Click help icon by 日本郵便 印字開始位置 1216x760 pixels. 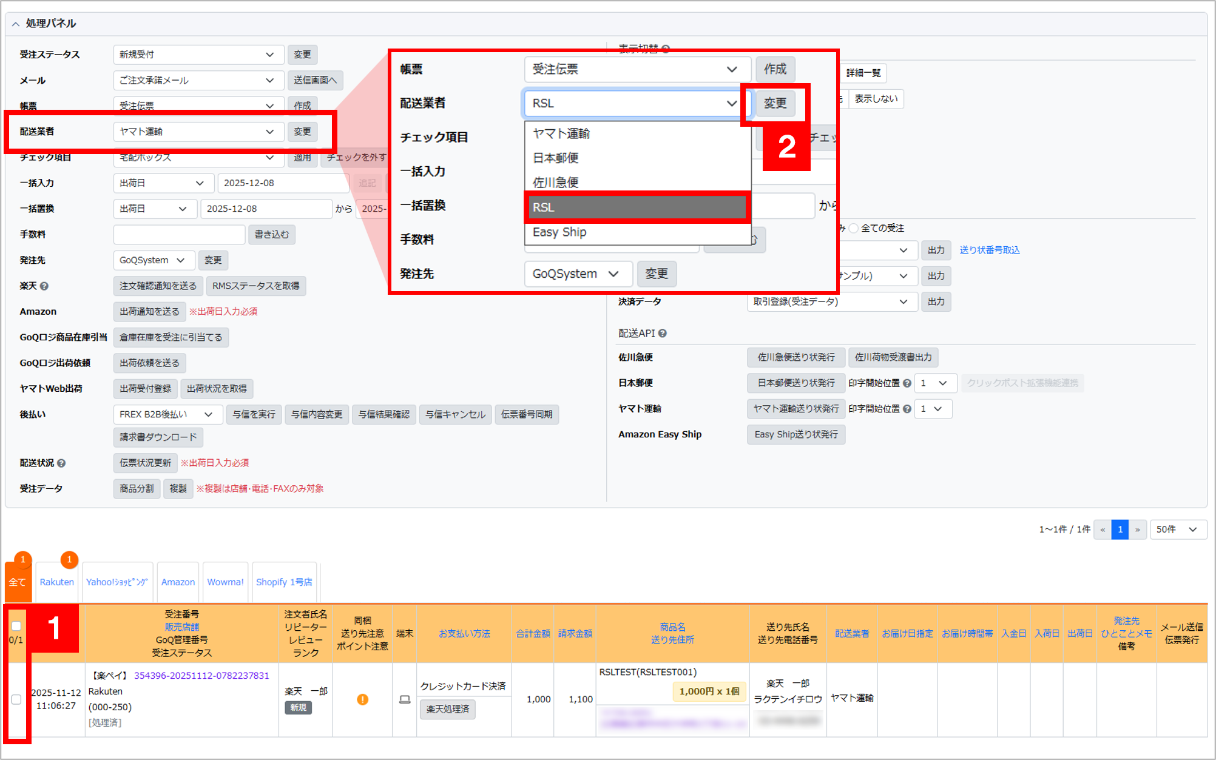907,383
